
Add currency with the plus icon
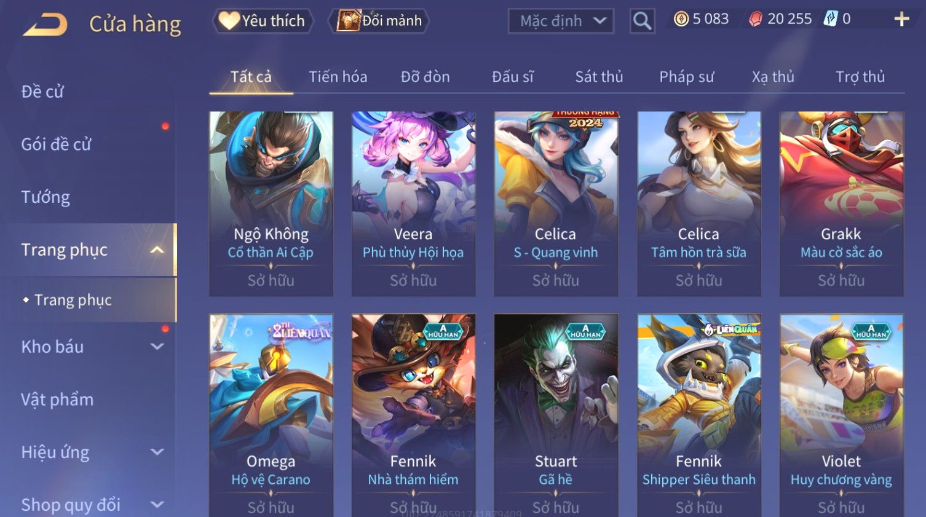pos(901,19)
